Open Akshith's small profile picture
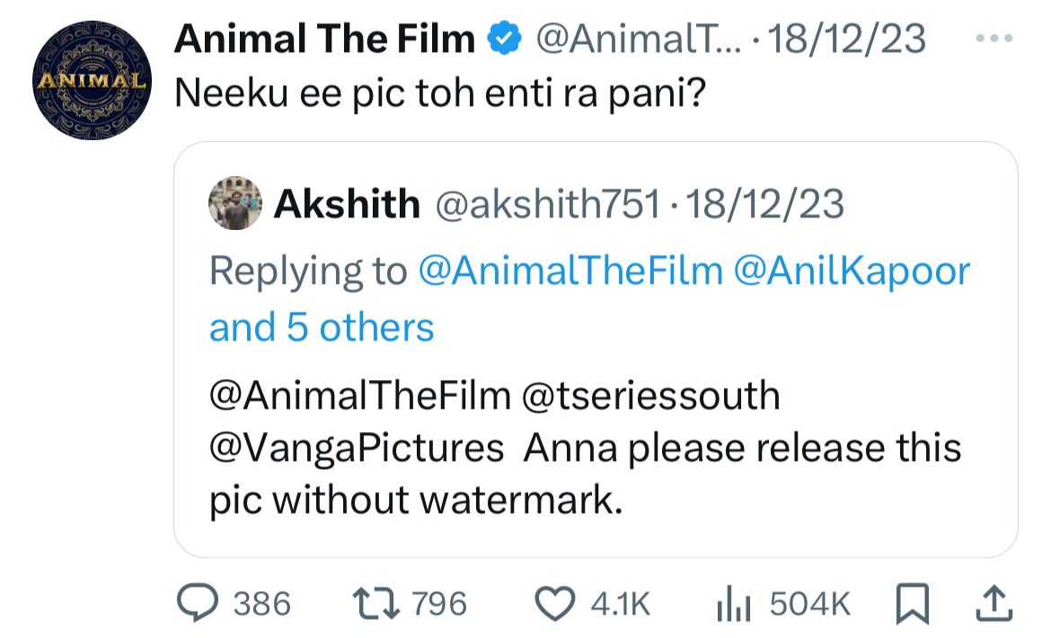Viewport: 1051px width, 638px height. coord(235,203)
